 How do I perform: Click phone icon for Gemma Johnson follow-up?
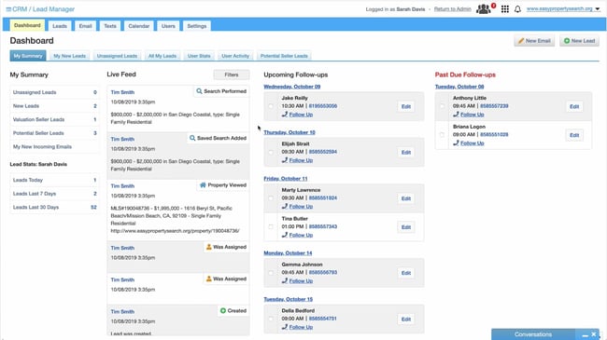pyautogui.click(x=285, y=280)
